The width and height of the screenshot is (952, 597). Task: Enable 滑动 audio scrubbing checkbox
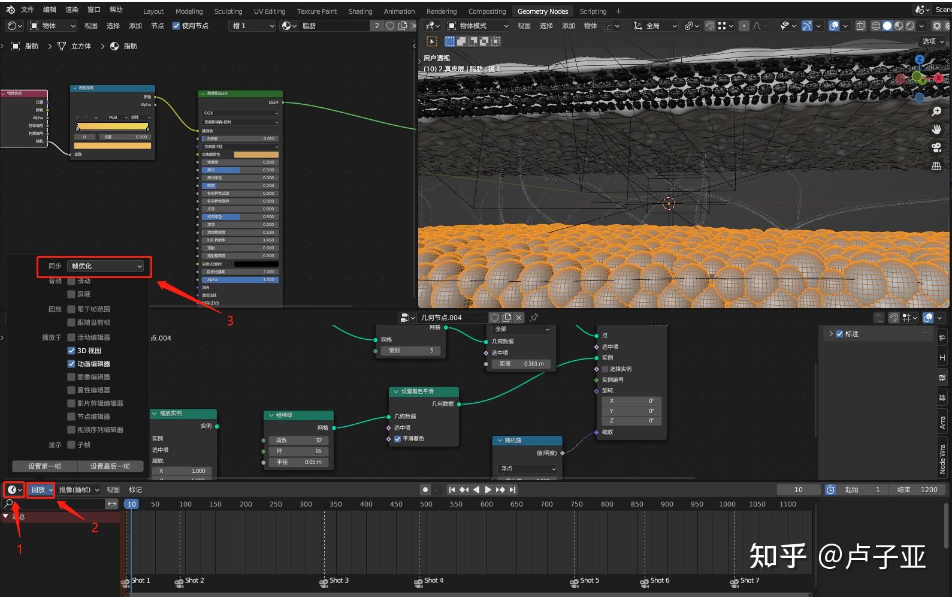click(71, 281)
